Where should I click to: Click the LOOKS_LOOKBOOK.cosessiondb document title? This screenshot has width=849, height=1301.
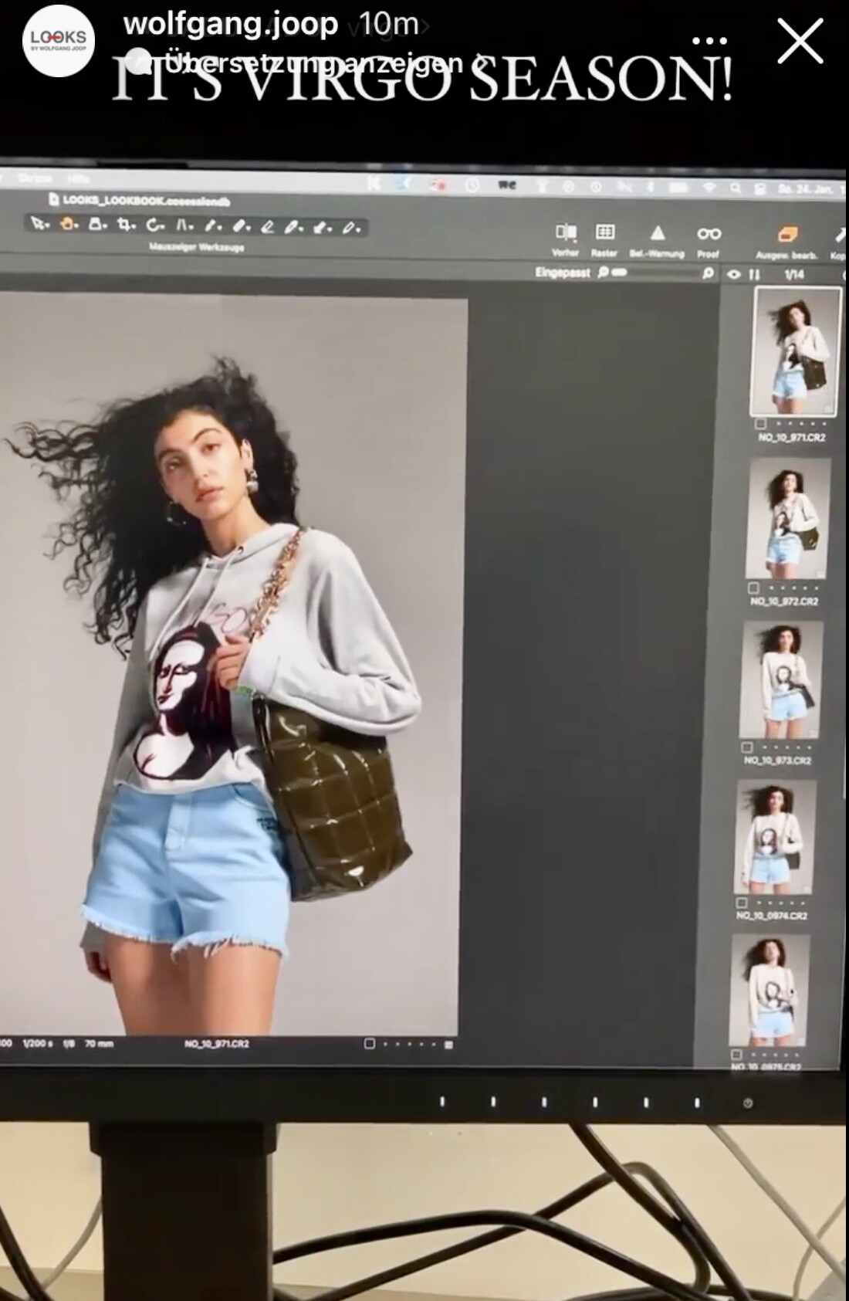(146, 200)
